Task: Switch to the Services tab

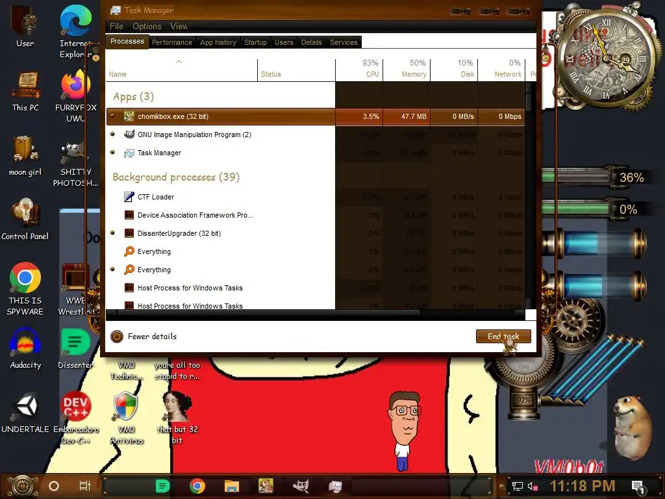Action: pos(344,42)
